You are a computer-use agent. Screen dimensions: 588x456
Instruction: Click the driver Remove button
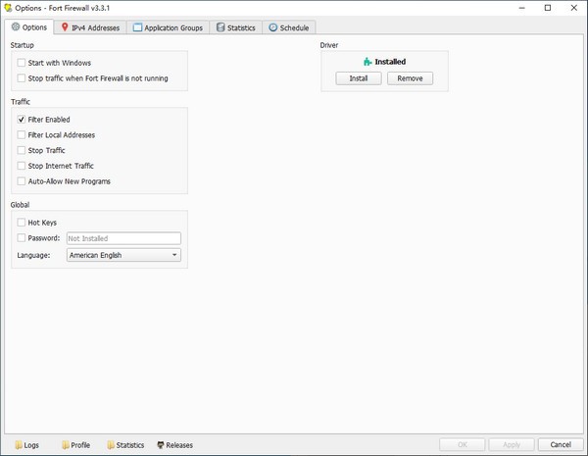[x=410, y=78]
